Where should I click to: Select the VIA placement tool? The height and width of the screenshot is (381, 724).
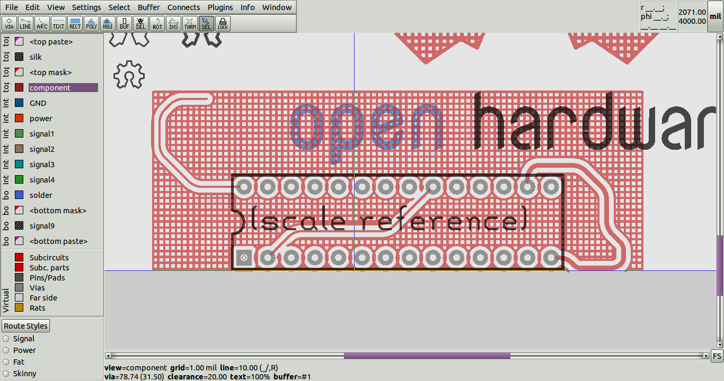pos(9,23)
